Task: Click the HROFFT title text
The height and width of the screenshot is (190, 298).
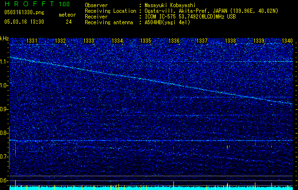Action: [x=29, y=4]
